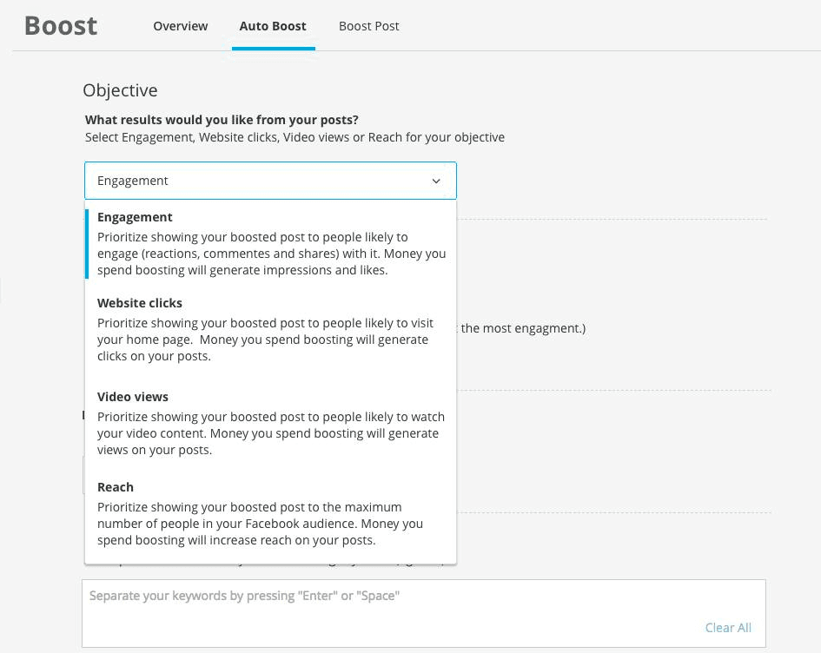Viewport: 821px width, 653px height.
Task: Pick the Reach objective title
Action: (116, 487)
